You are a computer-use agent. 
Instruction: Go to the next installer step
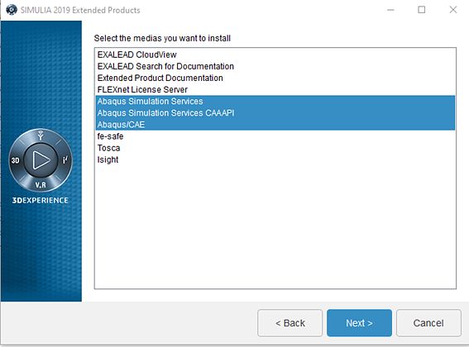(x=359, y=323)
